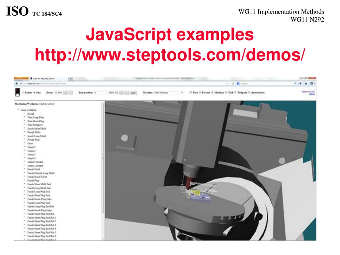
Task: Select Finish Short Plug End Rib 1
Action: click(x=42, y=217)
